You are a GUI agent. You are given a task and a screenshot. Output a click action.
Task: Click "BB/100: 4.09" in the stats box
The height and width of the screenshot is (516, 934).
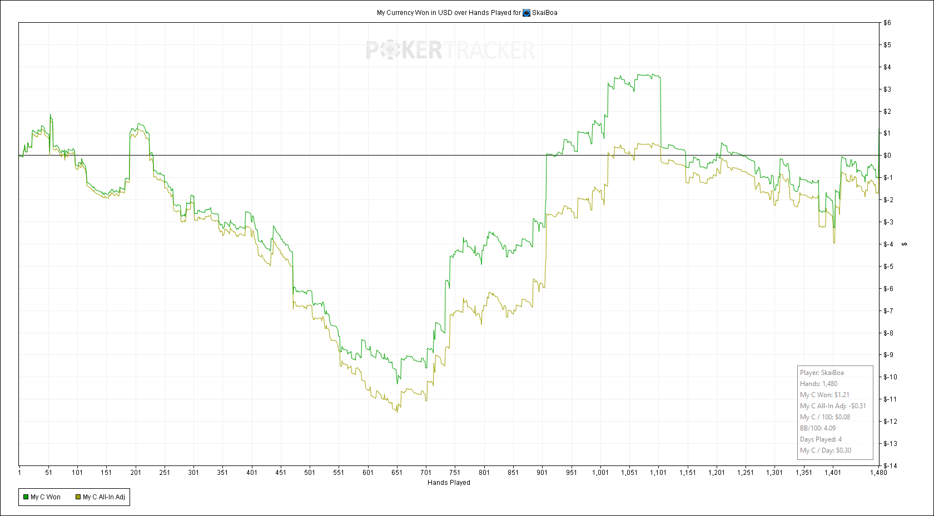[818, 428]
